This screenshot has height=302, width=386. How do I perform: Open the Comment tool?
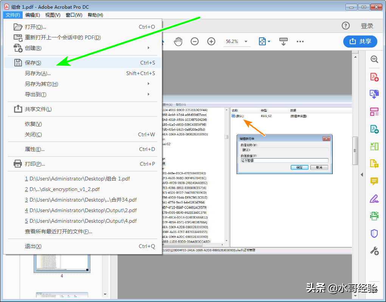tap(374, 181)
